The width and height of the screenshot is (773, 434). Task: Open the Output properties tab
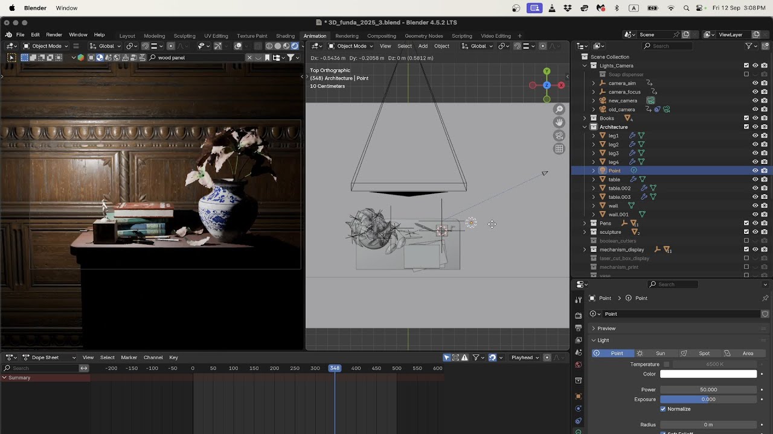tap(579, 328)
